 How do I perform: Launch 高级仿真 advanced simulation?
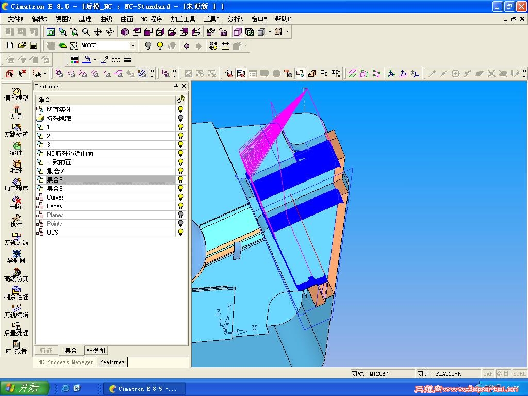tap(16, 275)
